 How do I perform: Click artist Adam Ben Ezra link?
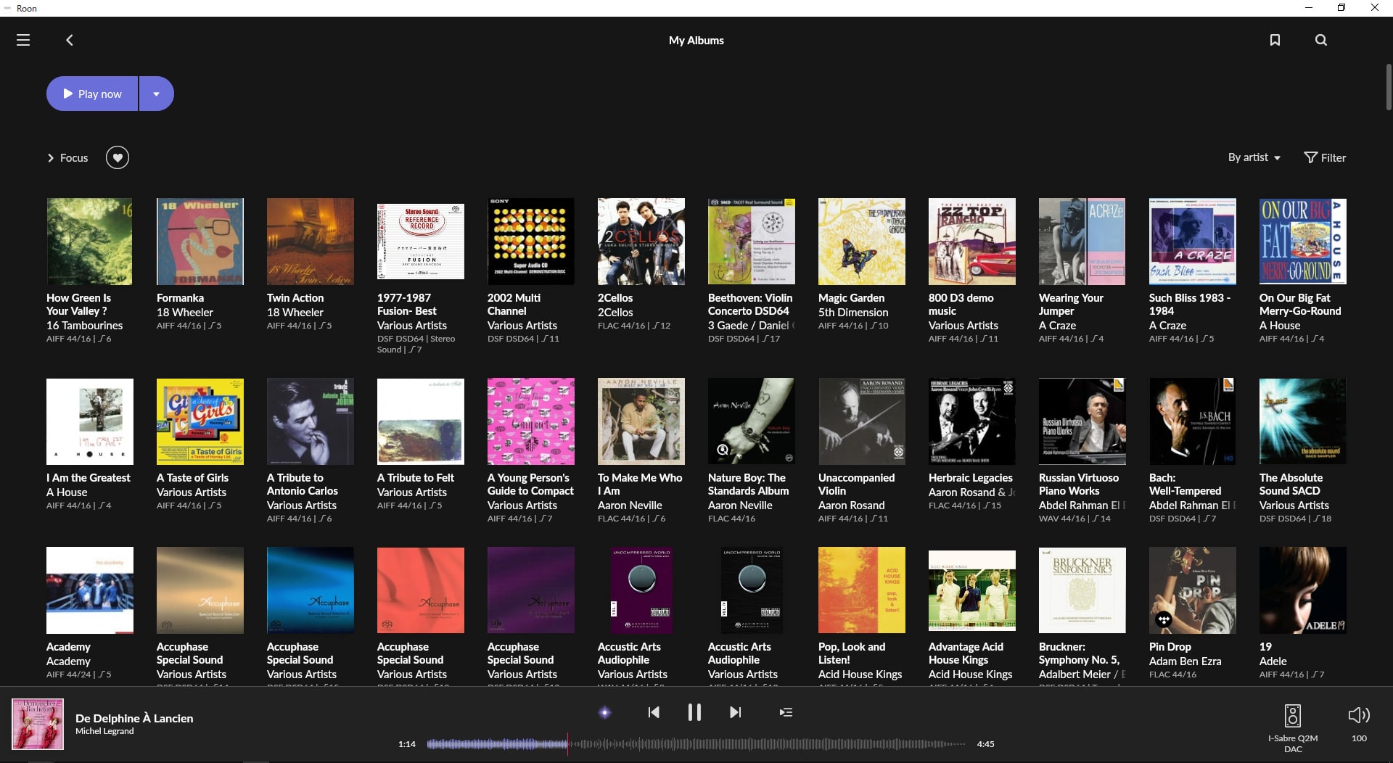coord(1185,661)
